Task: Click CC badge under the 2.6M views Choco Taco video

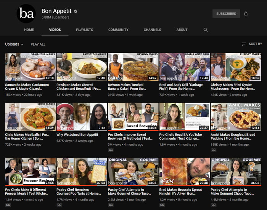Action: (x=111, y=205)
